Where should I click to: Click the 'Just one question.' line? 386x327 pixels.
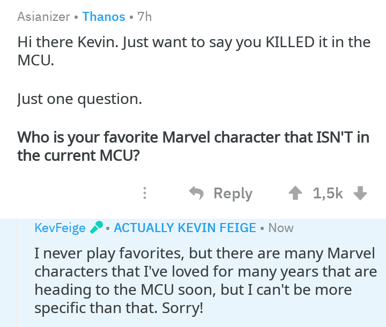coord(79,99)
